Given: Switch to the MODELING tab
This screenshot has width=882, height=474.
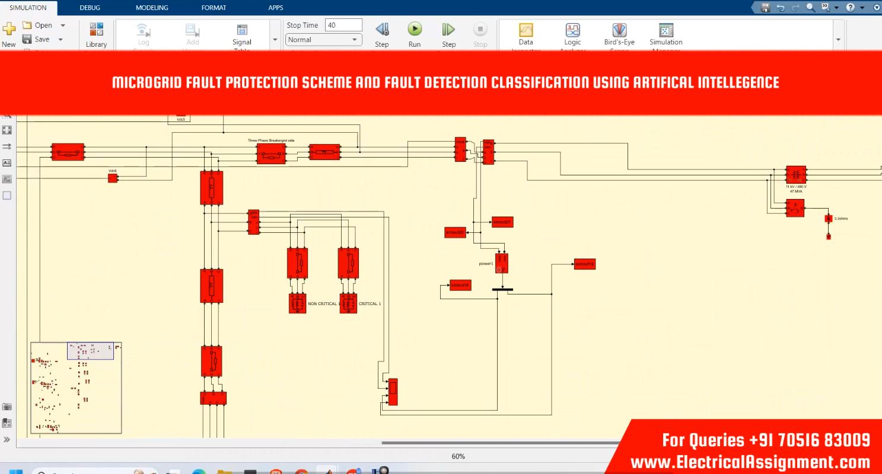Looking at the screenshot, I should click(x=152, y=8).
